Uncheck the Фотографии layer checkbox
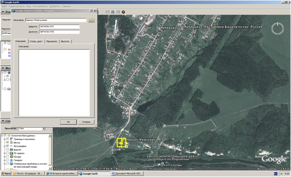291x177 pixels. tap(7, 146)
